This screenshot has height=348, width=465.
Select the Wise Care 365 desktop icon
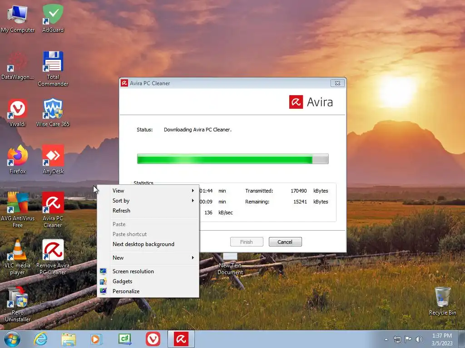pos(53,112)
